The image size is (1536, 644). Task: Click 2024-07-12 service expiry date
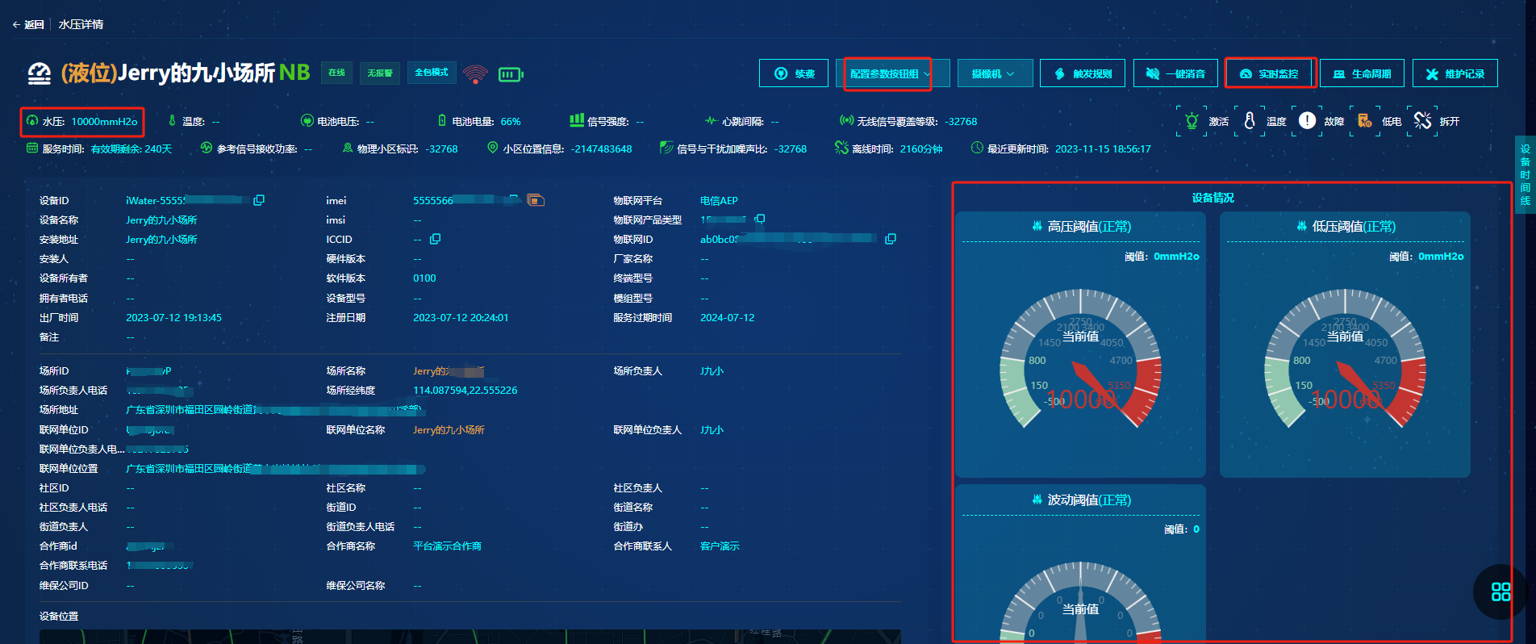point(728,318)
